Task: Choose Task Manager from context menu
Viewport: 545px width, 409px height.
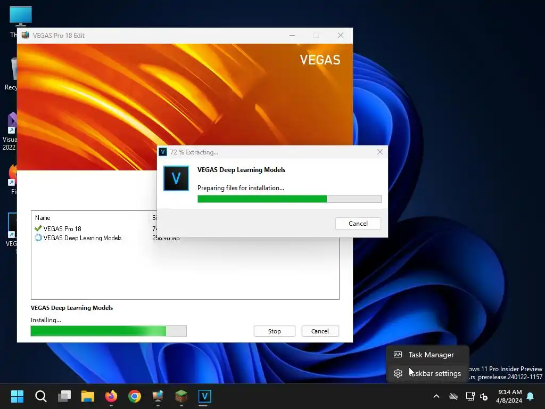Action: pyautogui.click(x=427, y=355)
